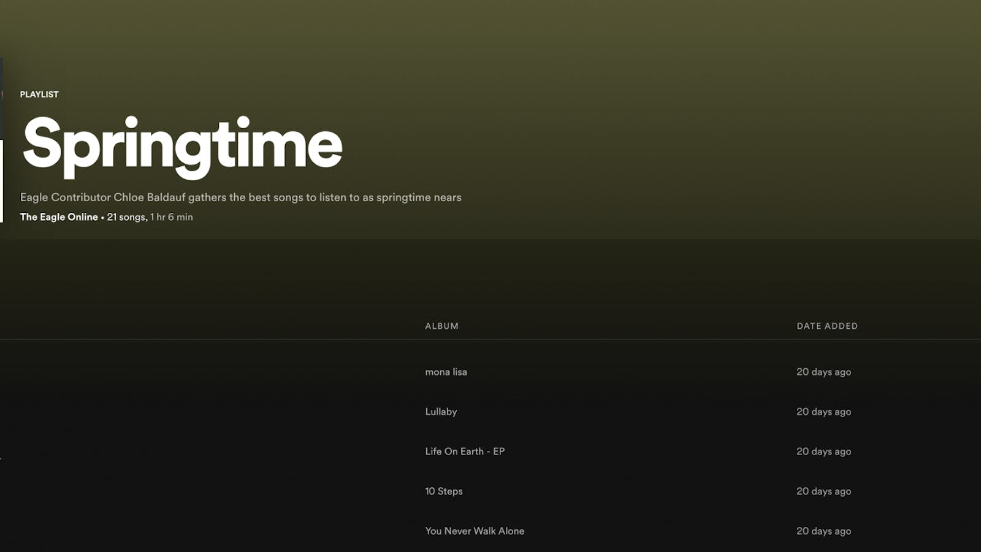Open the 10 Steps album

click(444, 491)
